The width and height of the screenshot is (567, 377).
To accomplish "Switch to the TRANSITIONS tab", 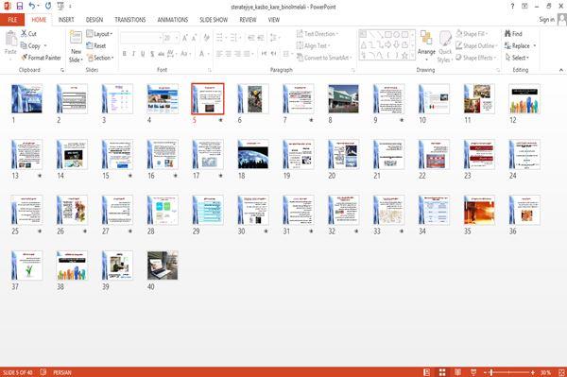I will 130,20.
